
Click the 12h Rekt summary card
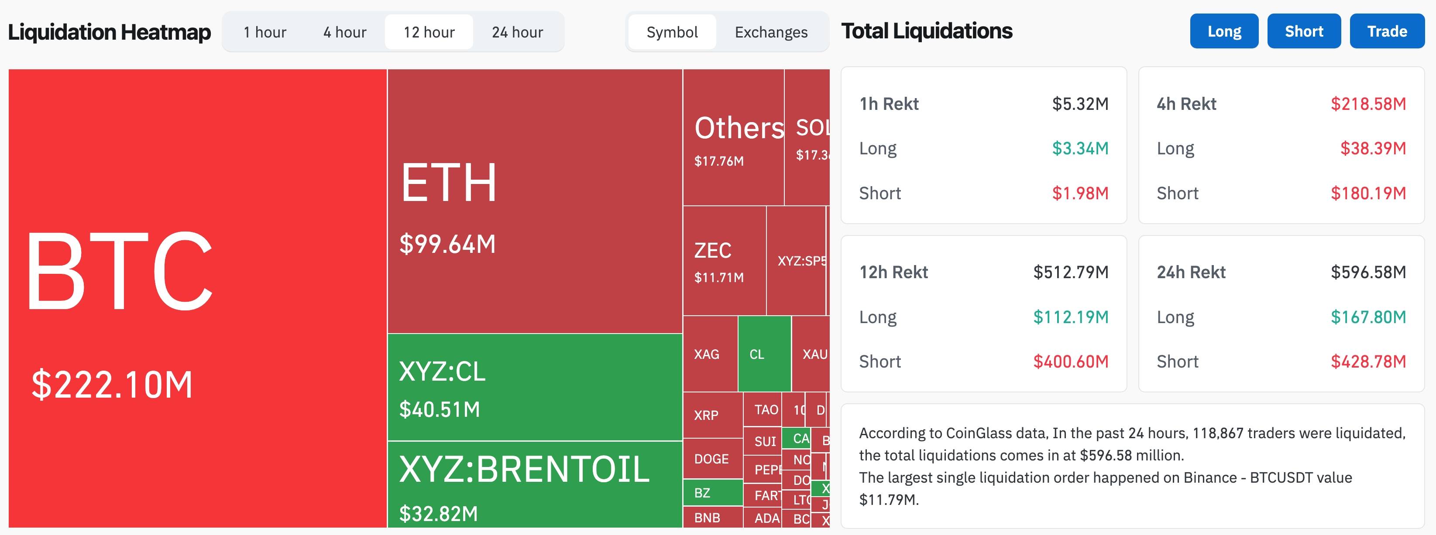[x=983, y=314]
